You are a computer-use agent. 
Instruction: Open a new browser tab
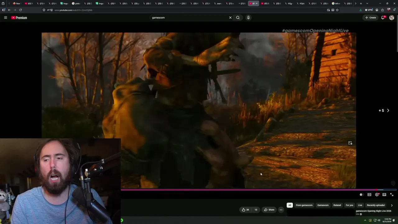pos(361,3)
